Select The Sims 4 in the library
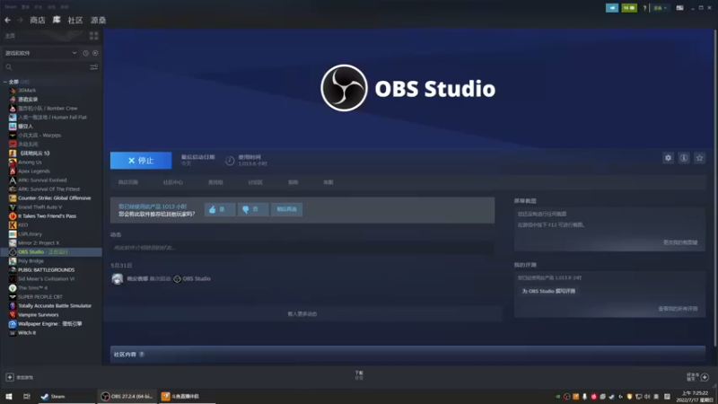The image size is (718, 404). tap(32, 287)
